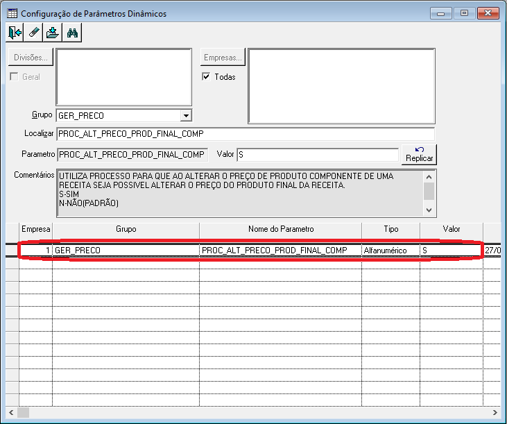Select PROC_ALT_PRECO_PROD_FINAL_COMP grid cell
This screenshot has height=424, width=507.
coord(281,250)
